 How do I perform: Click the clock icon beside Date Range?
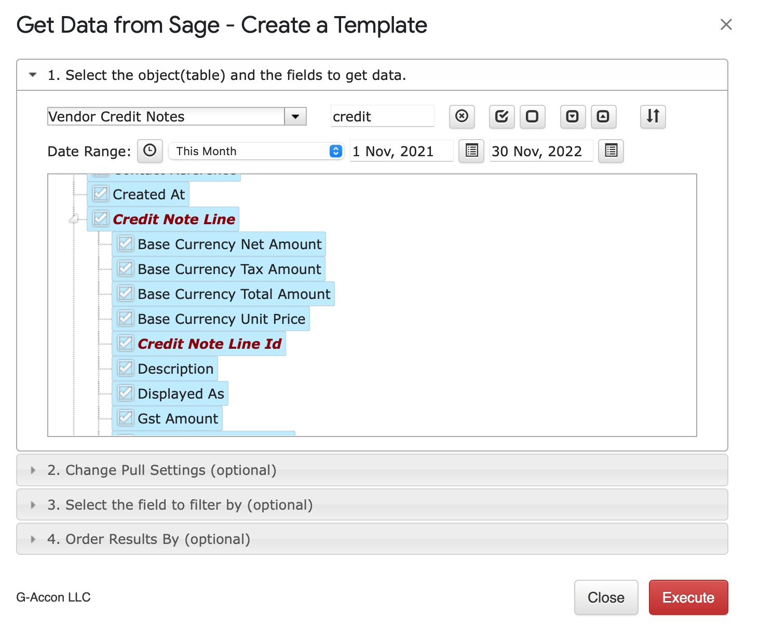(x=150, y=151)
